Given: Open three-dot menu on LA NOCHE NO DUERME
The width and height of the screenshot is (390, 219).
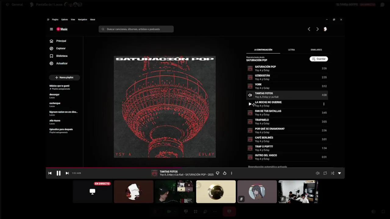Looking at the screenshot, I should (324, 104).
